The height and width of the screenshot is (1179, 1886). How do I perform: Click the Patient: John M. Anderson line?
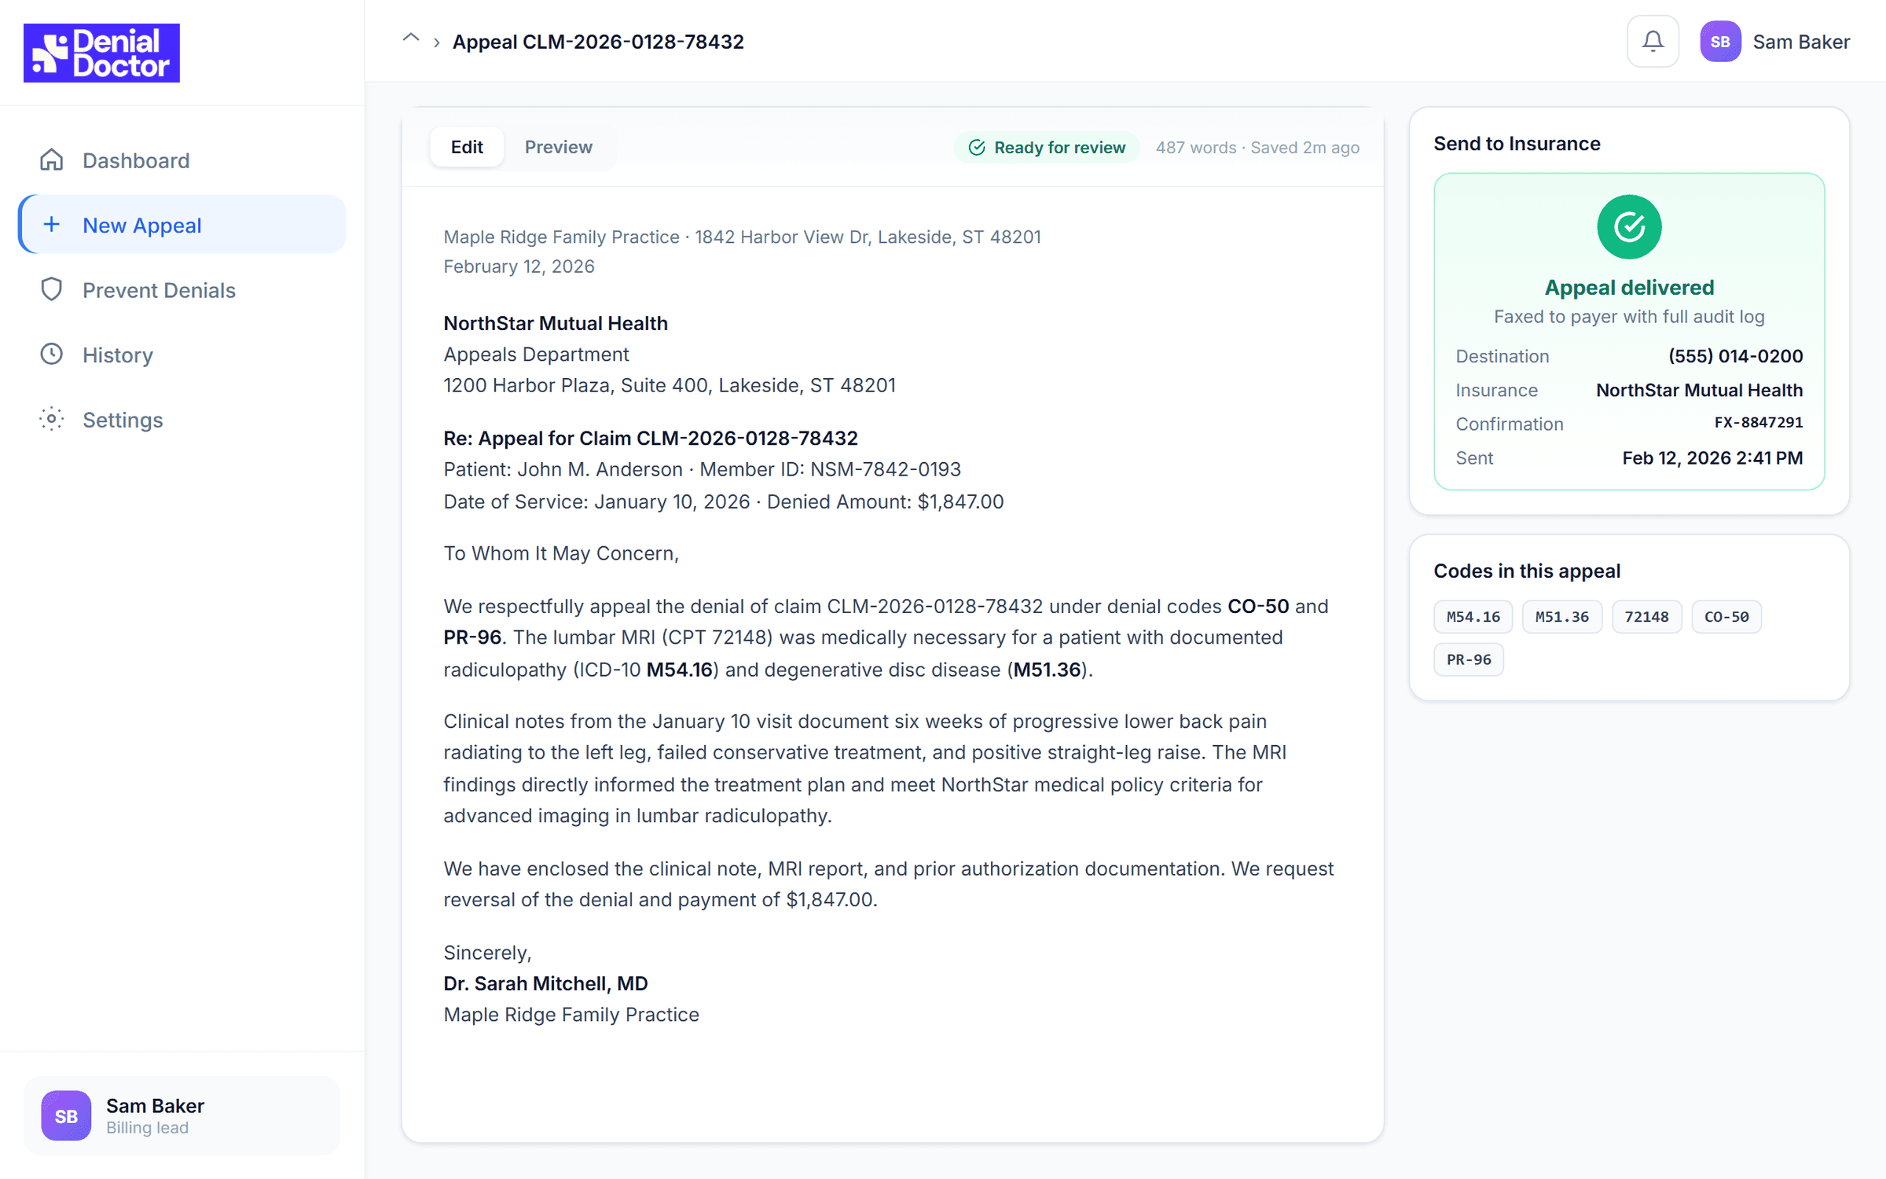pos(703,469)
